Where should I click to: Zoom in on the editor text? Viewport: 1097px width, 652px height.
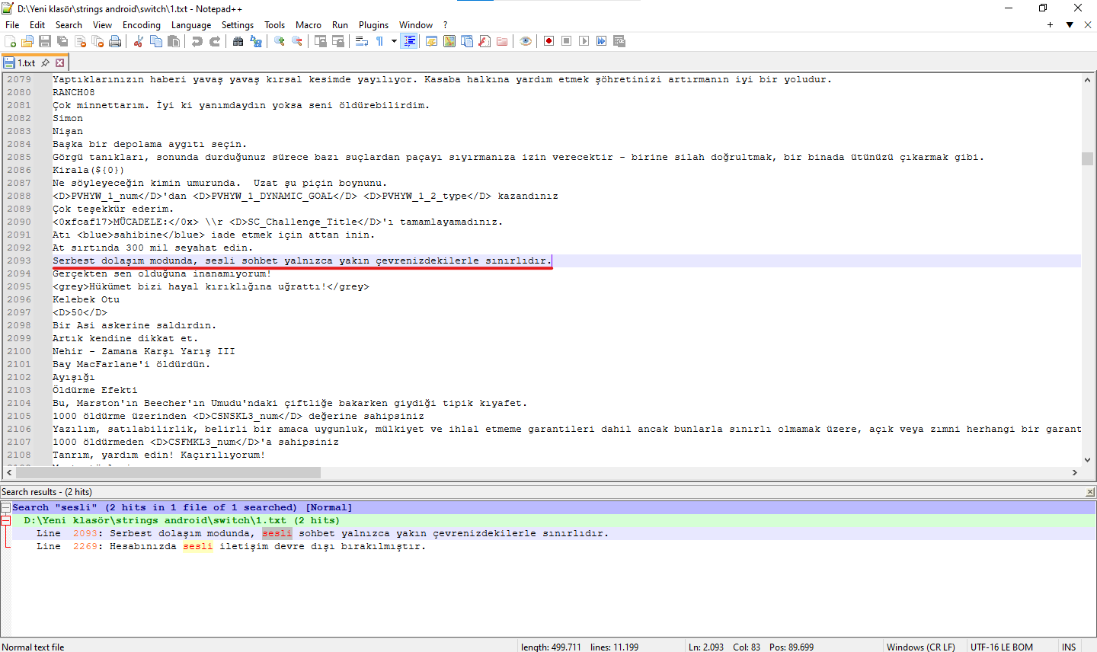(x=280, y=41)
